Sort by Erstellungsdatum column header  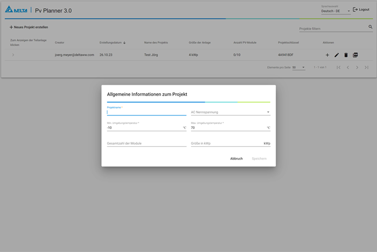(113, 42)
